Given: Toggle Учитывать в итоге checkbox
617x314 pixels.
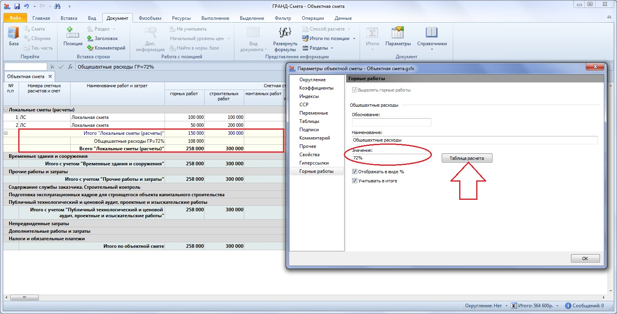Looking at the screenshot, I should [355, 181].
